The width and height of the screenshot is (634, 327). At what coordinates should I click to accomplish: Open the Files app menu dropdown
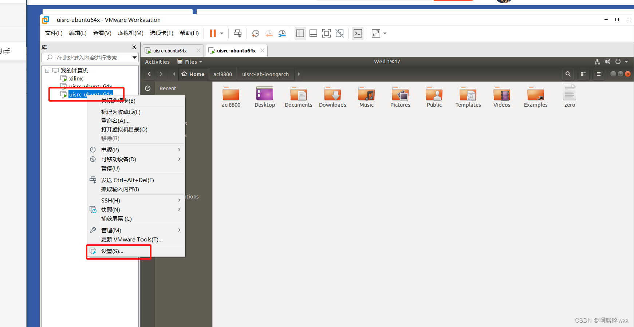pyautogui.click(x=190, y=62)
